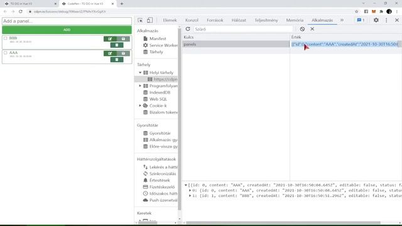Open DevTools three-dot customize menu

[386, 20]
